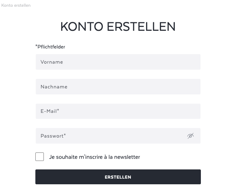Viewport: 238px width, 191px height.
Task: Show the typed password via eye icon
Action: point(191,136)
